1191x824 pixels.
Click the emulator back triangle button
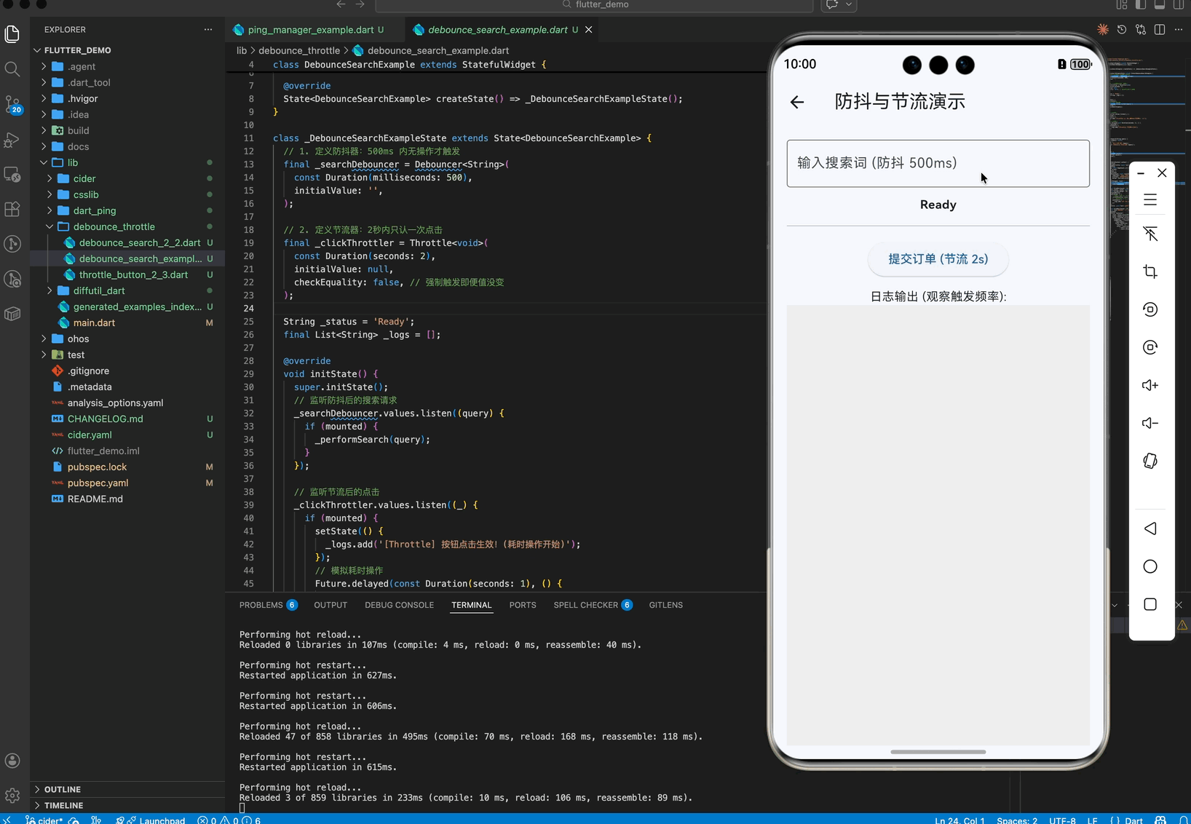click(1150, 528)
